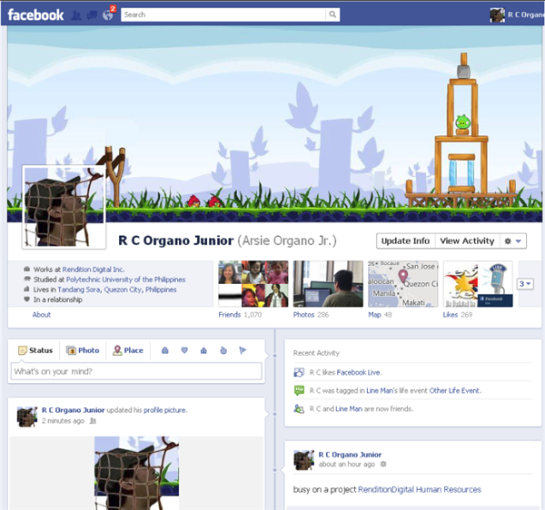Screen dimensions: 545x510
Task: Open the Friends 1,070 link
Action: pos(240,315)
